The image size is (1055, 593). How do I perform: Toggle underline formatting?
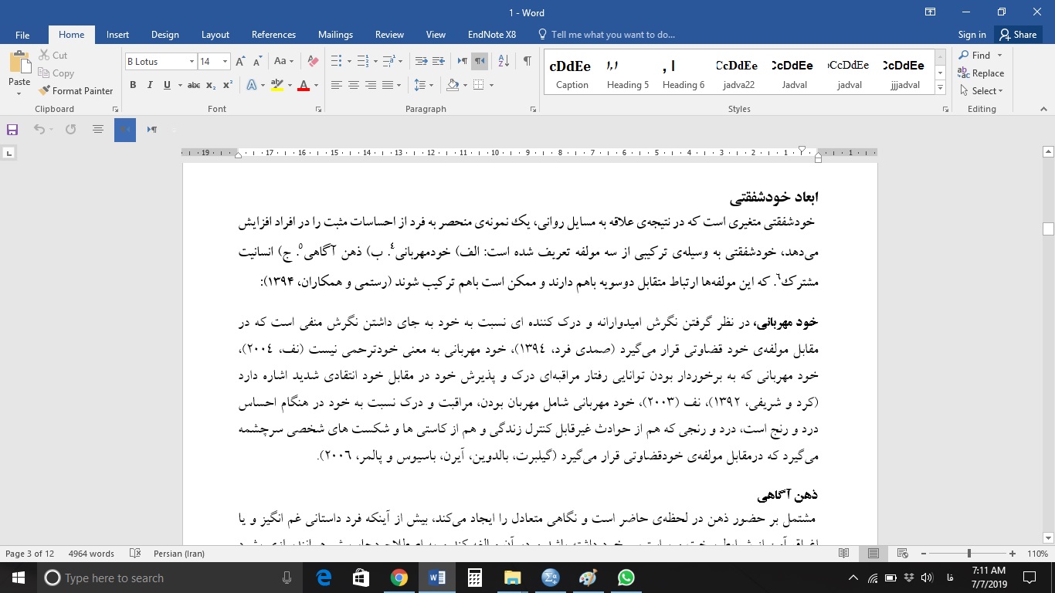[x=166, y=85]
